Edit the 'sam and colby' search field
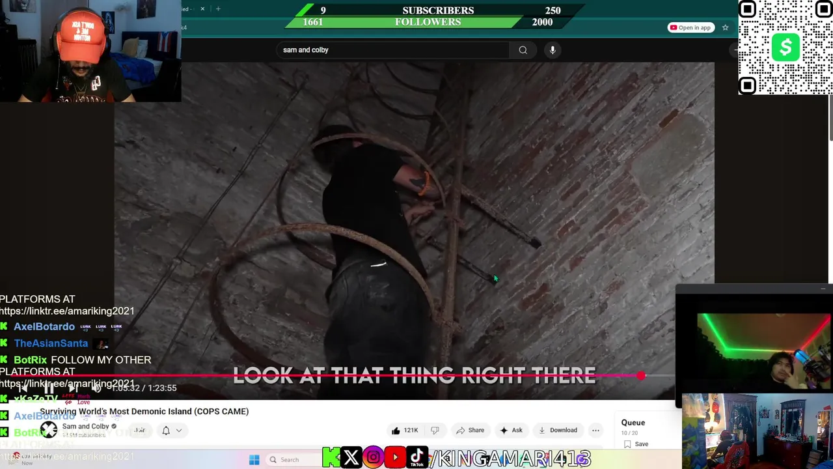Screen dimensions: 833x469 pos(394,50)
